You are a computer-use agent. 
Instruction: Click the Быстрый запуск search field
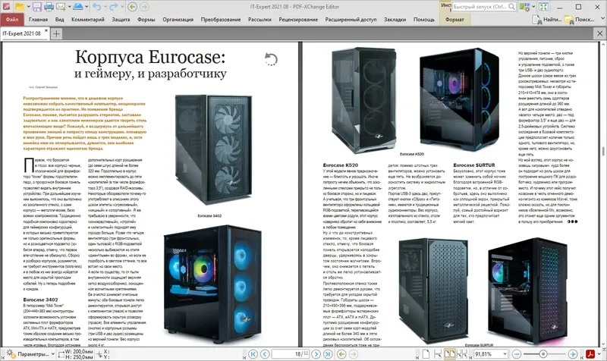(x=484, y=7)
